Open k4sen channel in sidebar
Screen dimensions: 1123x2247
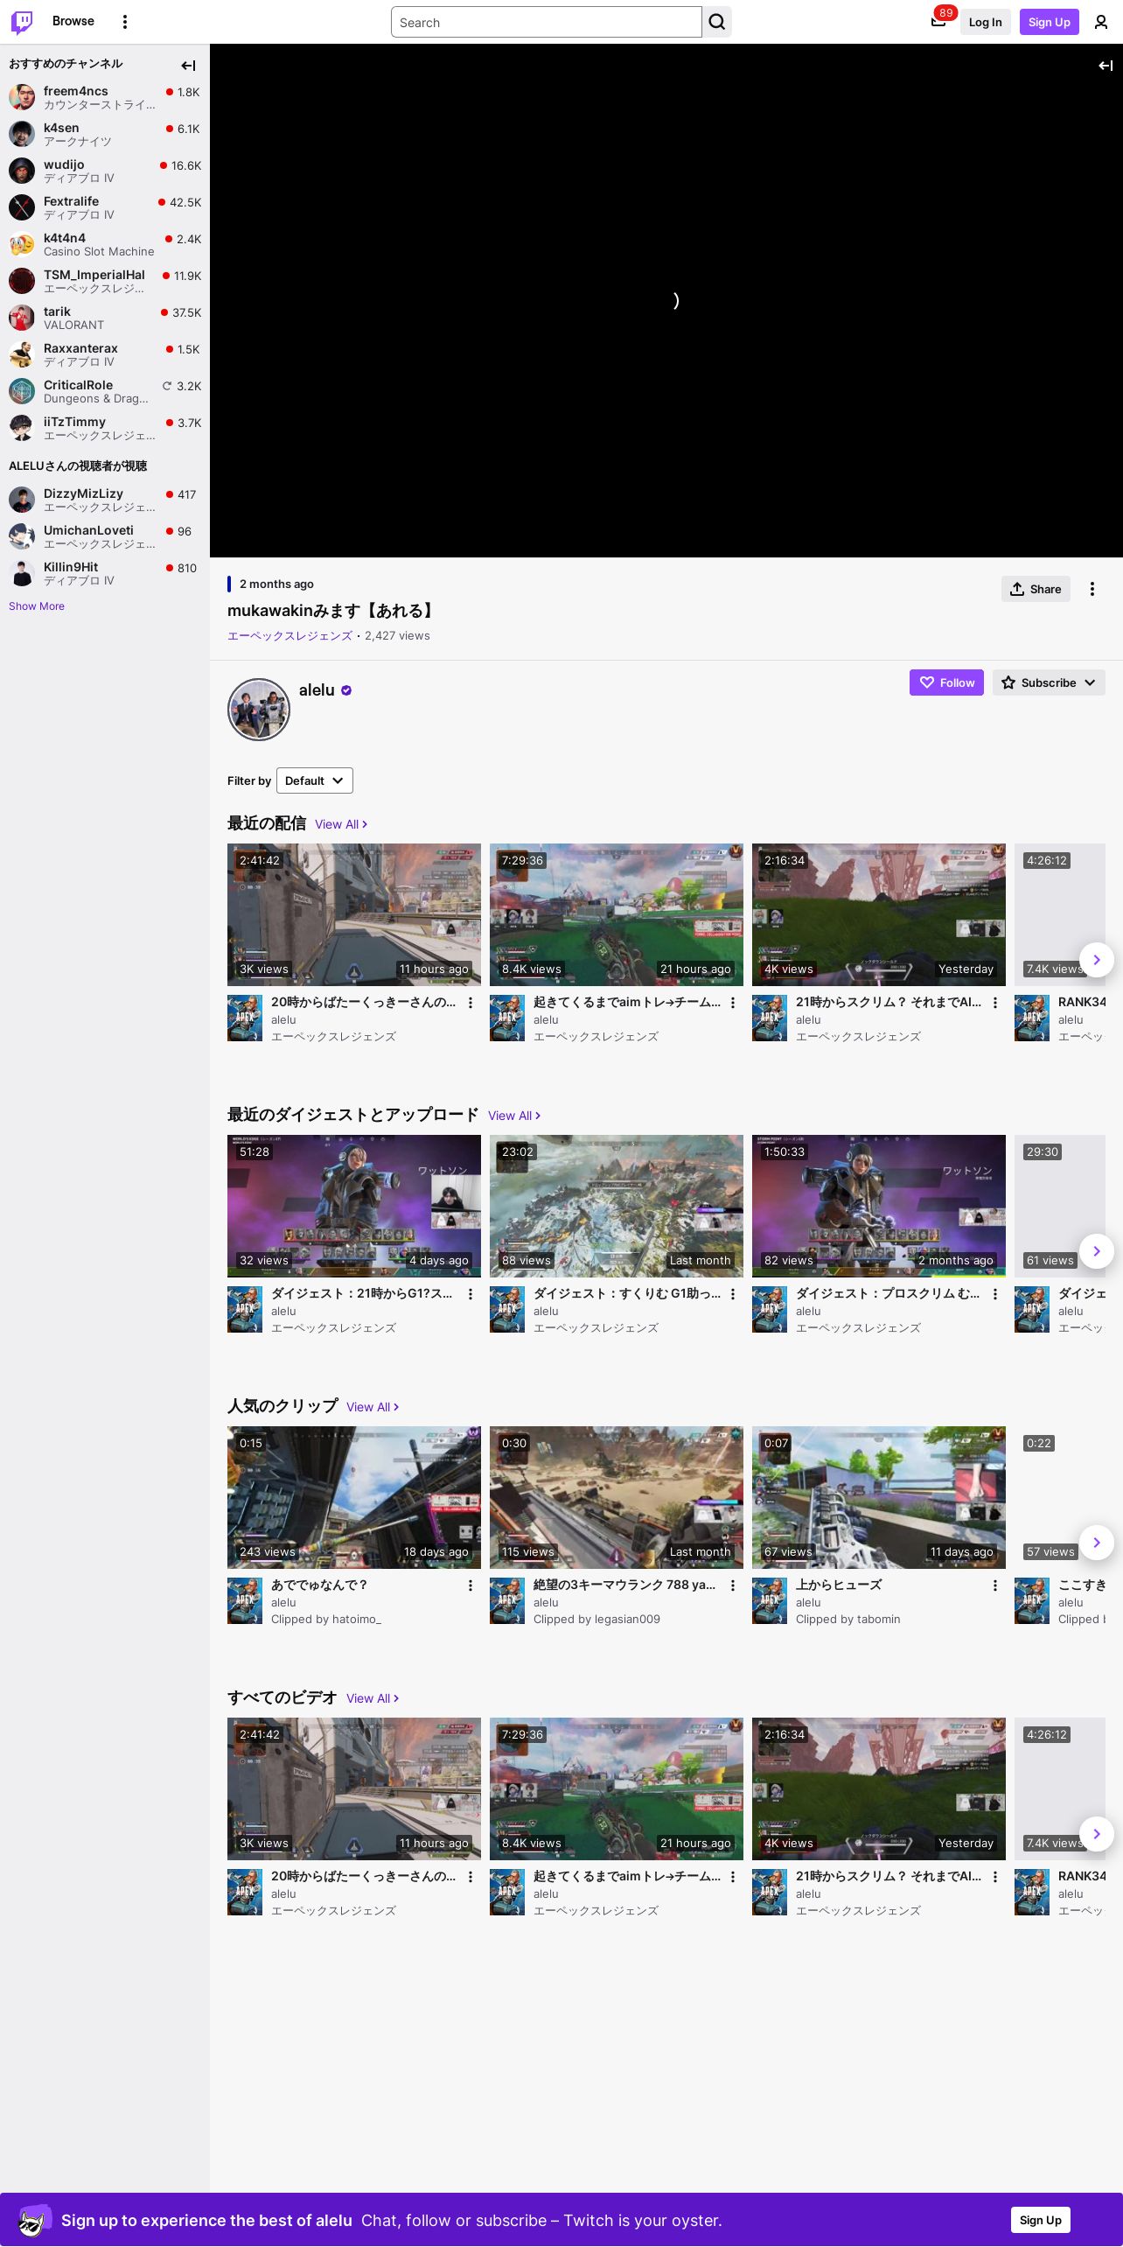[x=105, y=134]
